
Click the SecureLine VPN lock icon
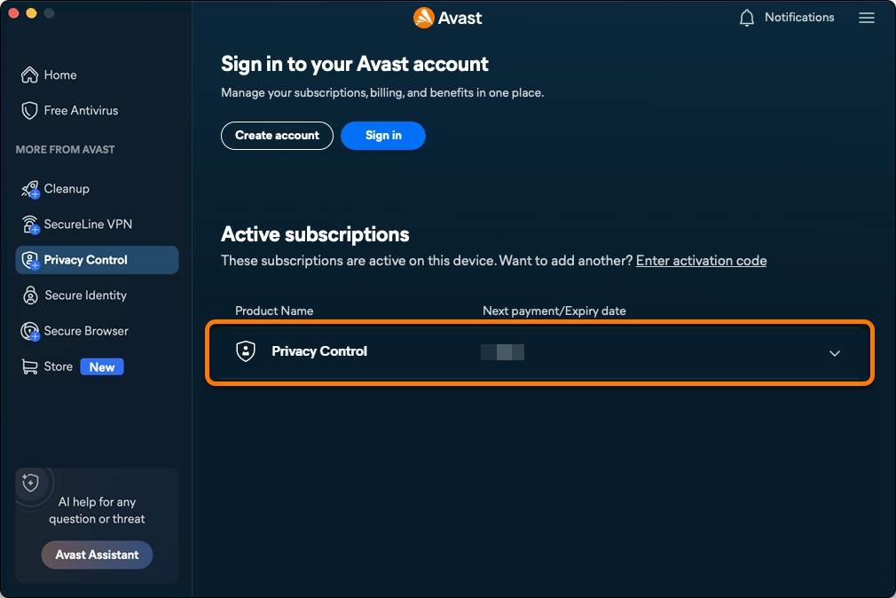click(x=30, y=224)
